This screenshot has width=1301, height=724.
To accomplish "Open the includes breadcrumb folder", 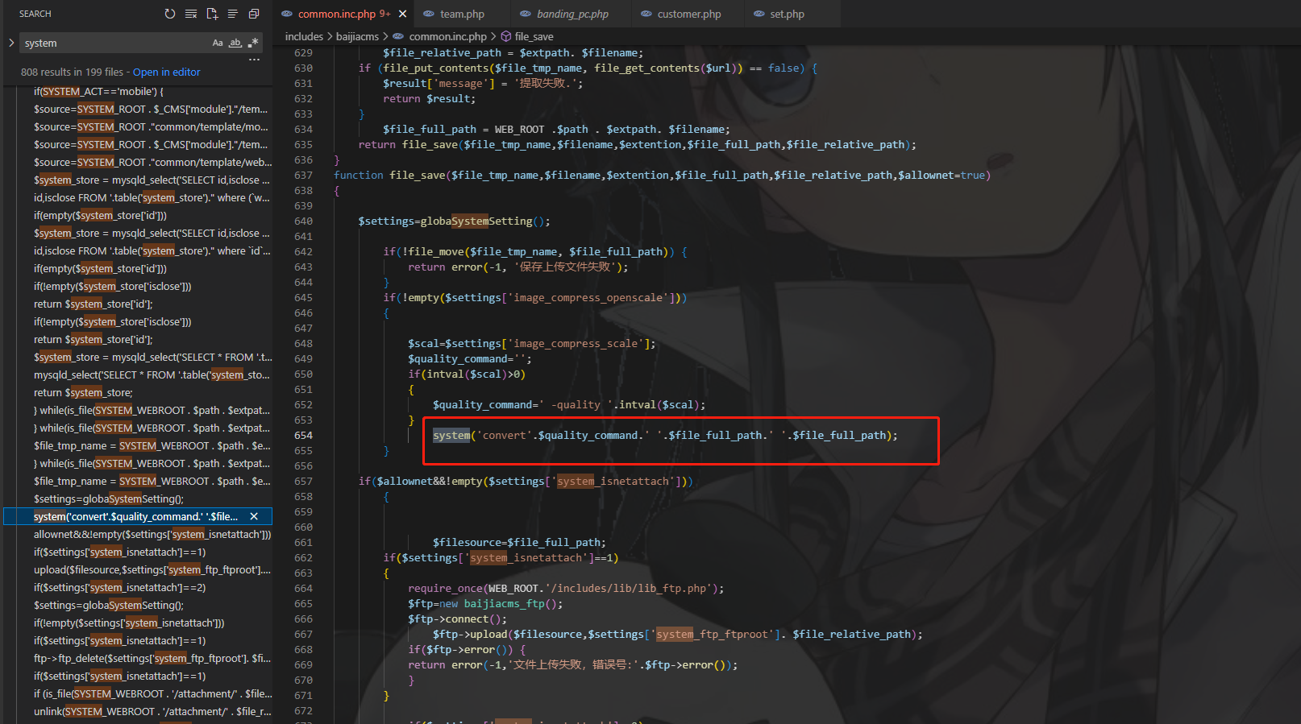I will point(304,36).
